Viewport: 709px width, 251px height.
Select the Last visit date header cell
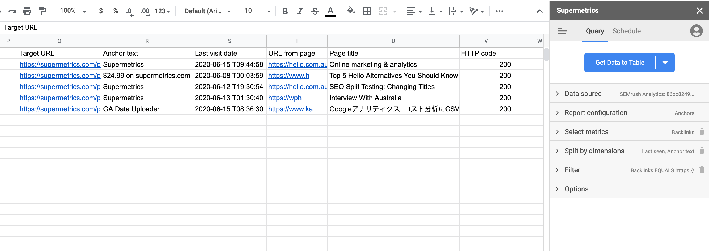coord(230,53)
